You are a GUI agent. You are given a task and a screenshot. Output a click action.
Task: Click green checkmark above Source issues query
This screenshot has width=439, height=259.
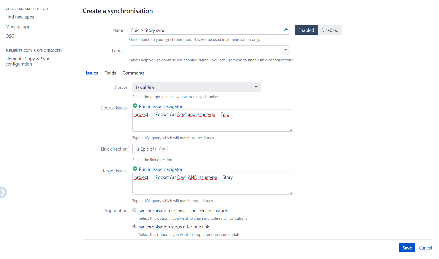click(x=135, y=106)
